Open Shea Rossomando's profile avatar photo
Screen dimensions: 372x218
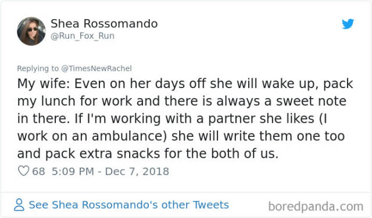31,31
